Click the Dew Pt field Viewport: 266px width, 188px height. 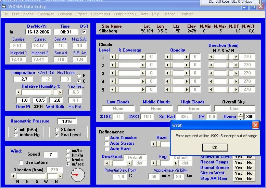(23, 100)
